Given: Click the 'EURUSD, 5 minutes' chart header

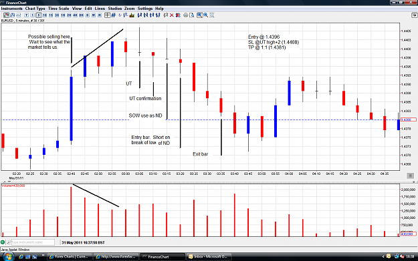Looking at the screenshot, I should (23, 21).
